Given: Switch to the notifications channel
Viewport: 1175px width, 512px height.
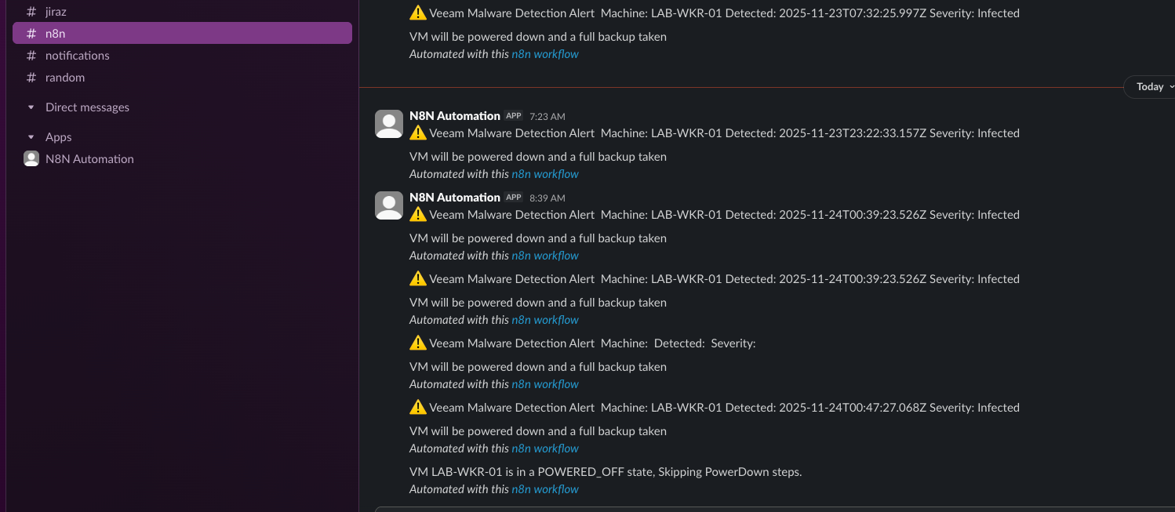Looking at the screenshot, I should point(77,56).
